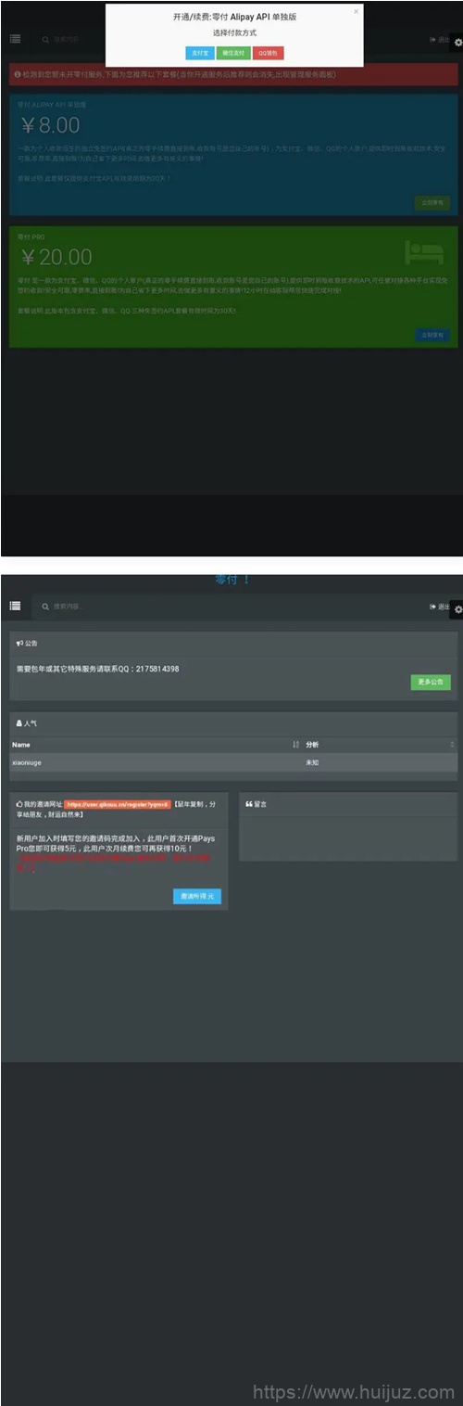Click the 零付 title above the dashboard

pyautogui.click(x=232, y=580)
